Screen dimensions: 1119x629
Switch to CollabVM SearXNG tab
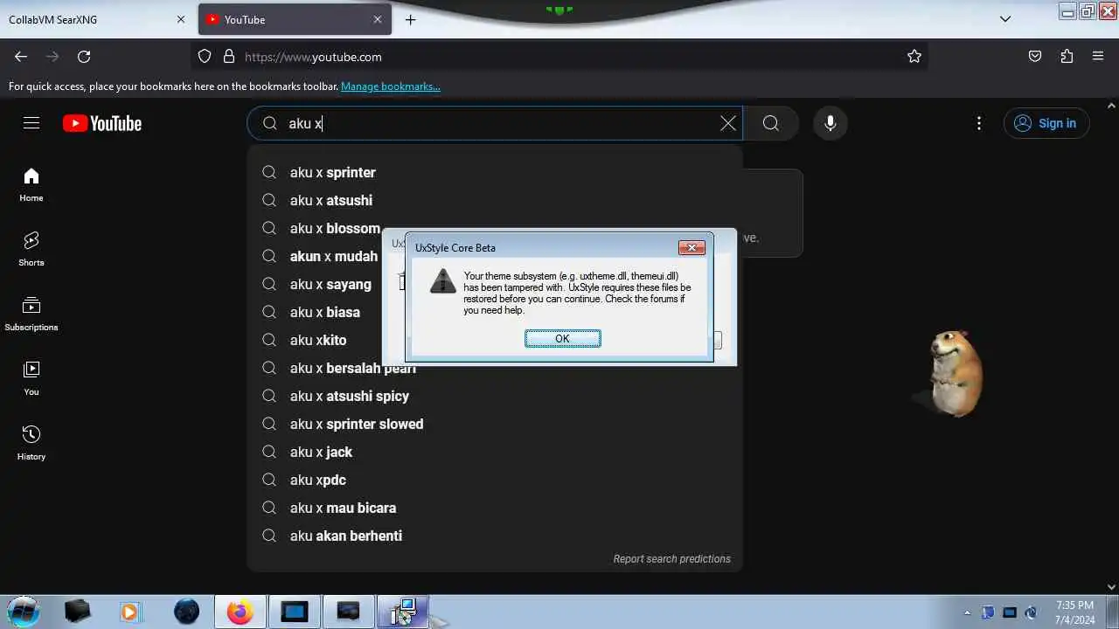point(96,19)
